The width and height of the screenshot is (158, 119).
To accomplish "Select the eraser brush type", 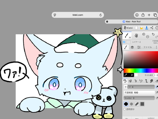I will (157, 81).
